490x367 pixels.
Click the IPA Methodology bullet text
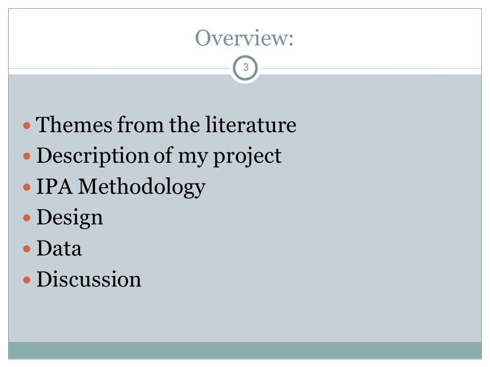121,187
